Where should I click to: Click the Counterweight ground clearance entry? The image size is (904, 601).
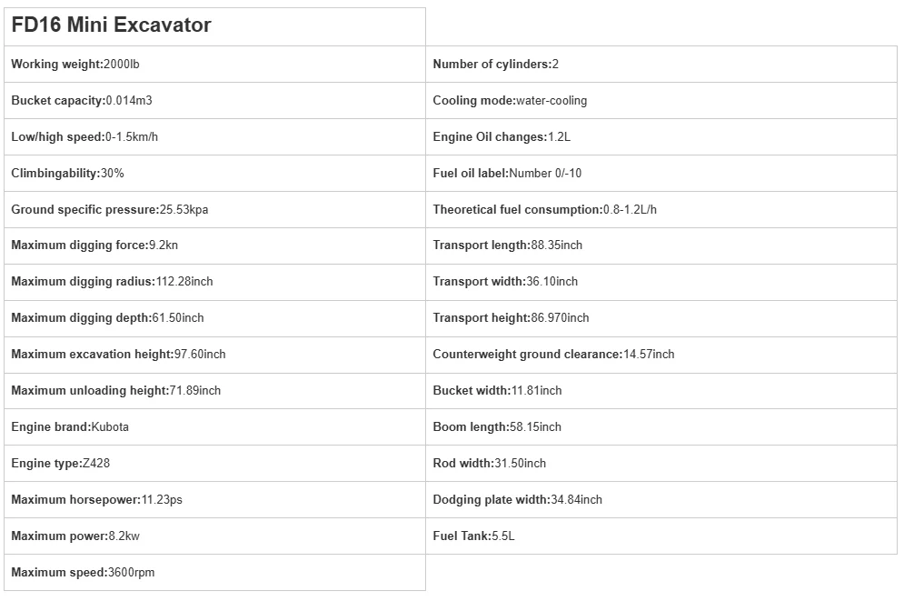coord(553,355)
